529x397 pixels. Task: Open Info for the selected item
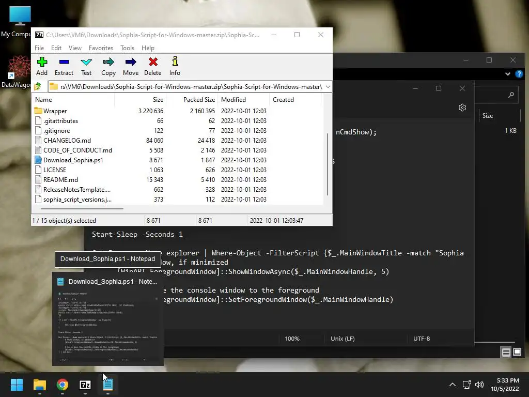tap(175, 66)
